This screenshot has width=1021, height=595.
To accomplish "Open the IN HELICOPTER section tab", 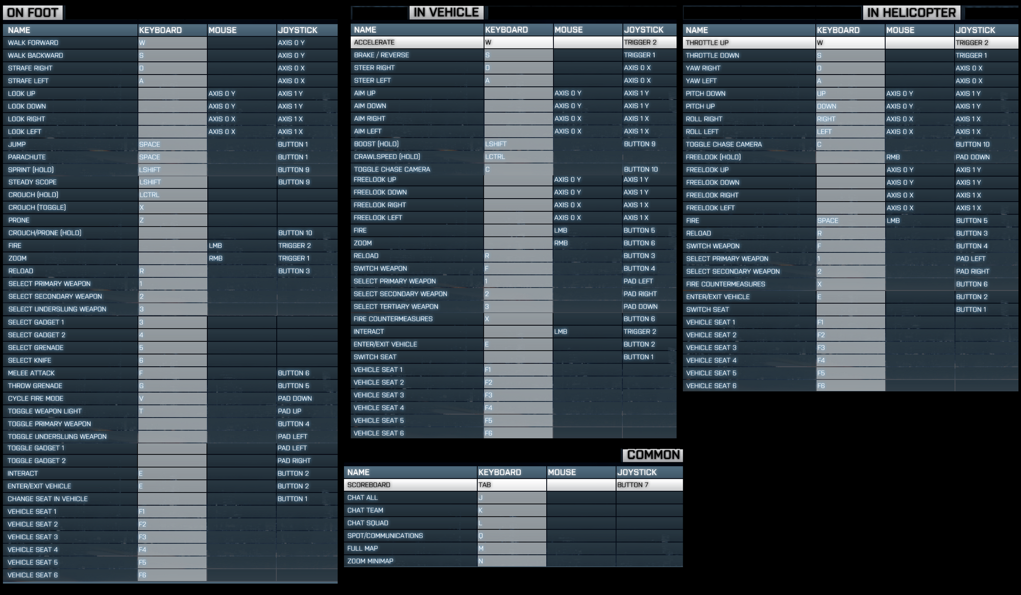I will click(x=911, y=13).
